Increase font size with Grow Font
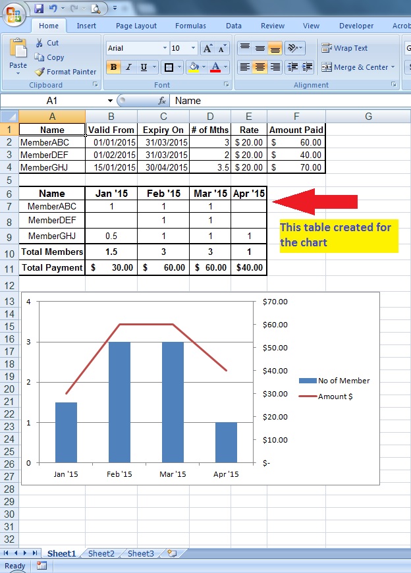The image size is (411, 573). point(207,48)
